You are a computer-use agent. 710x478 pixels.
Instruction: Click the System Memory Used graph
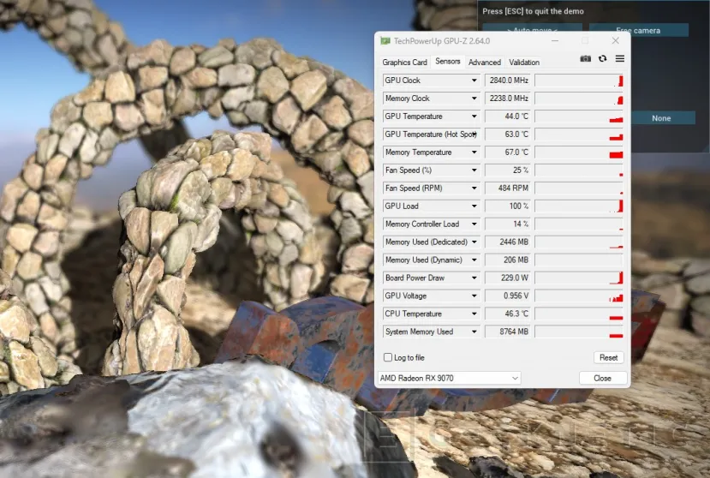579,332
